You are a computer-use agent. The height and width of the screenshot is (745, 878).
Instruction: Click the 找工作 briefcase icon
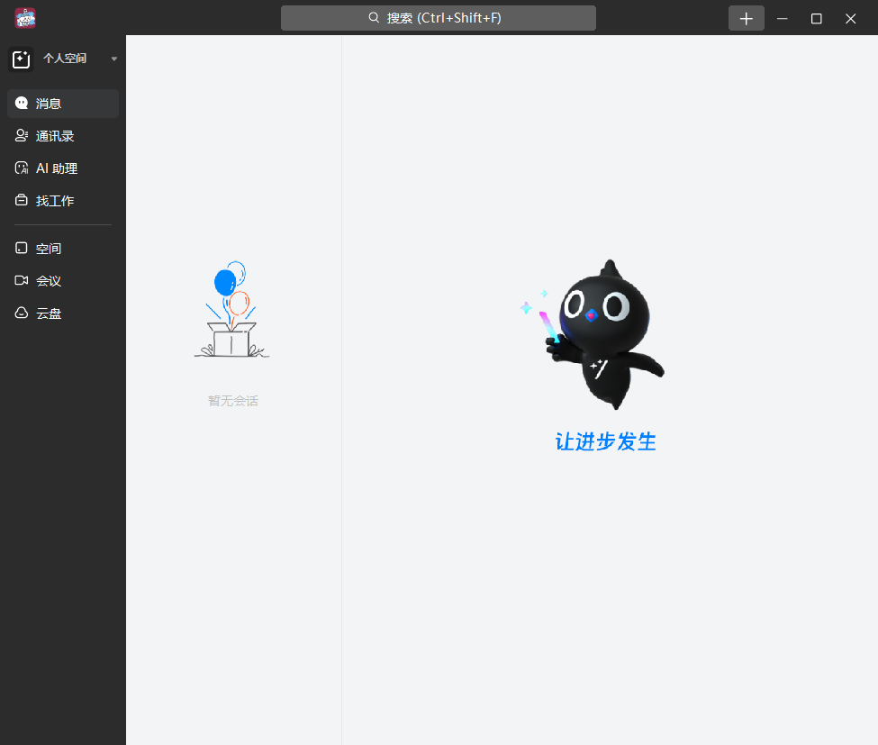coord(22,200)
